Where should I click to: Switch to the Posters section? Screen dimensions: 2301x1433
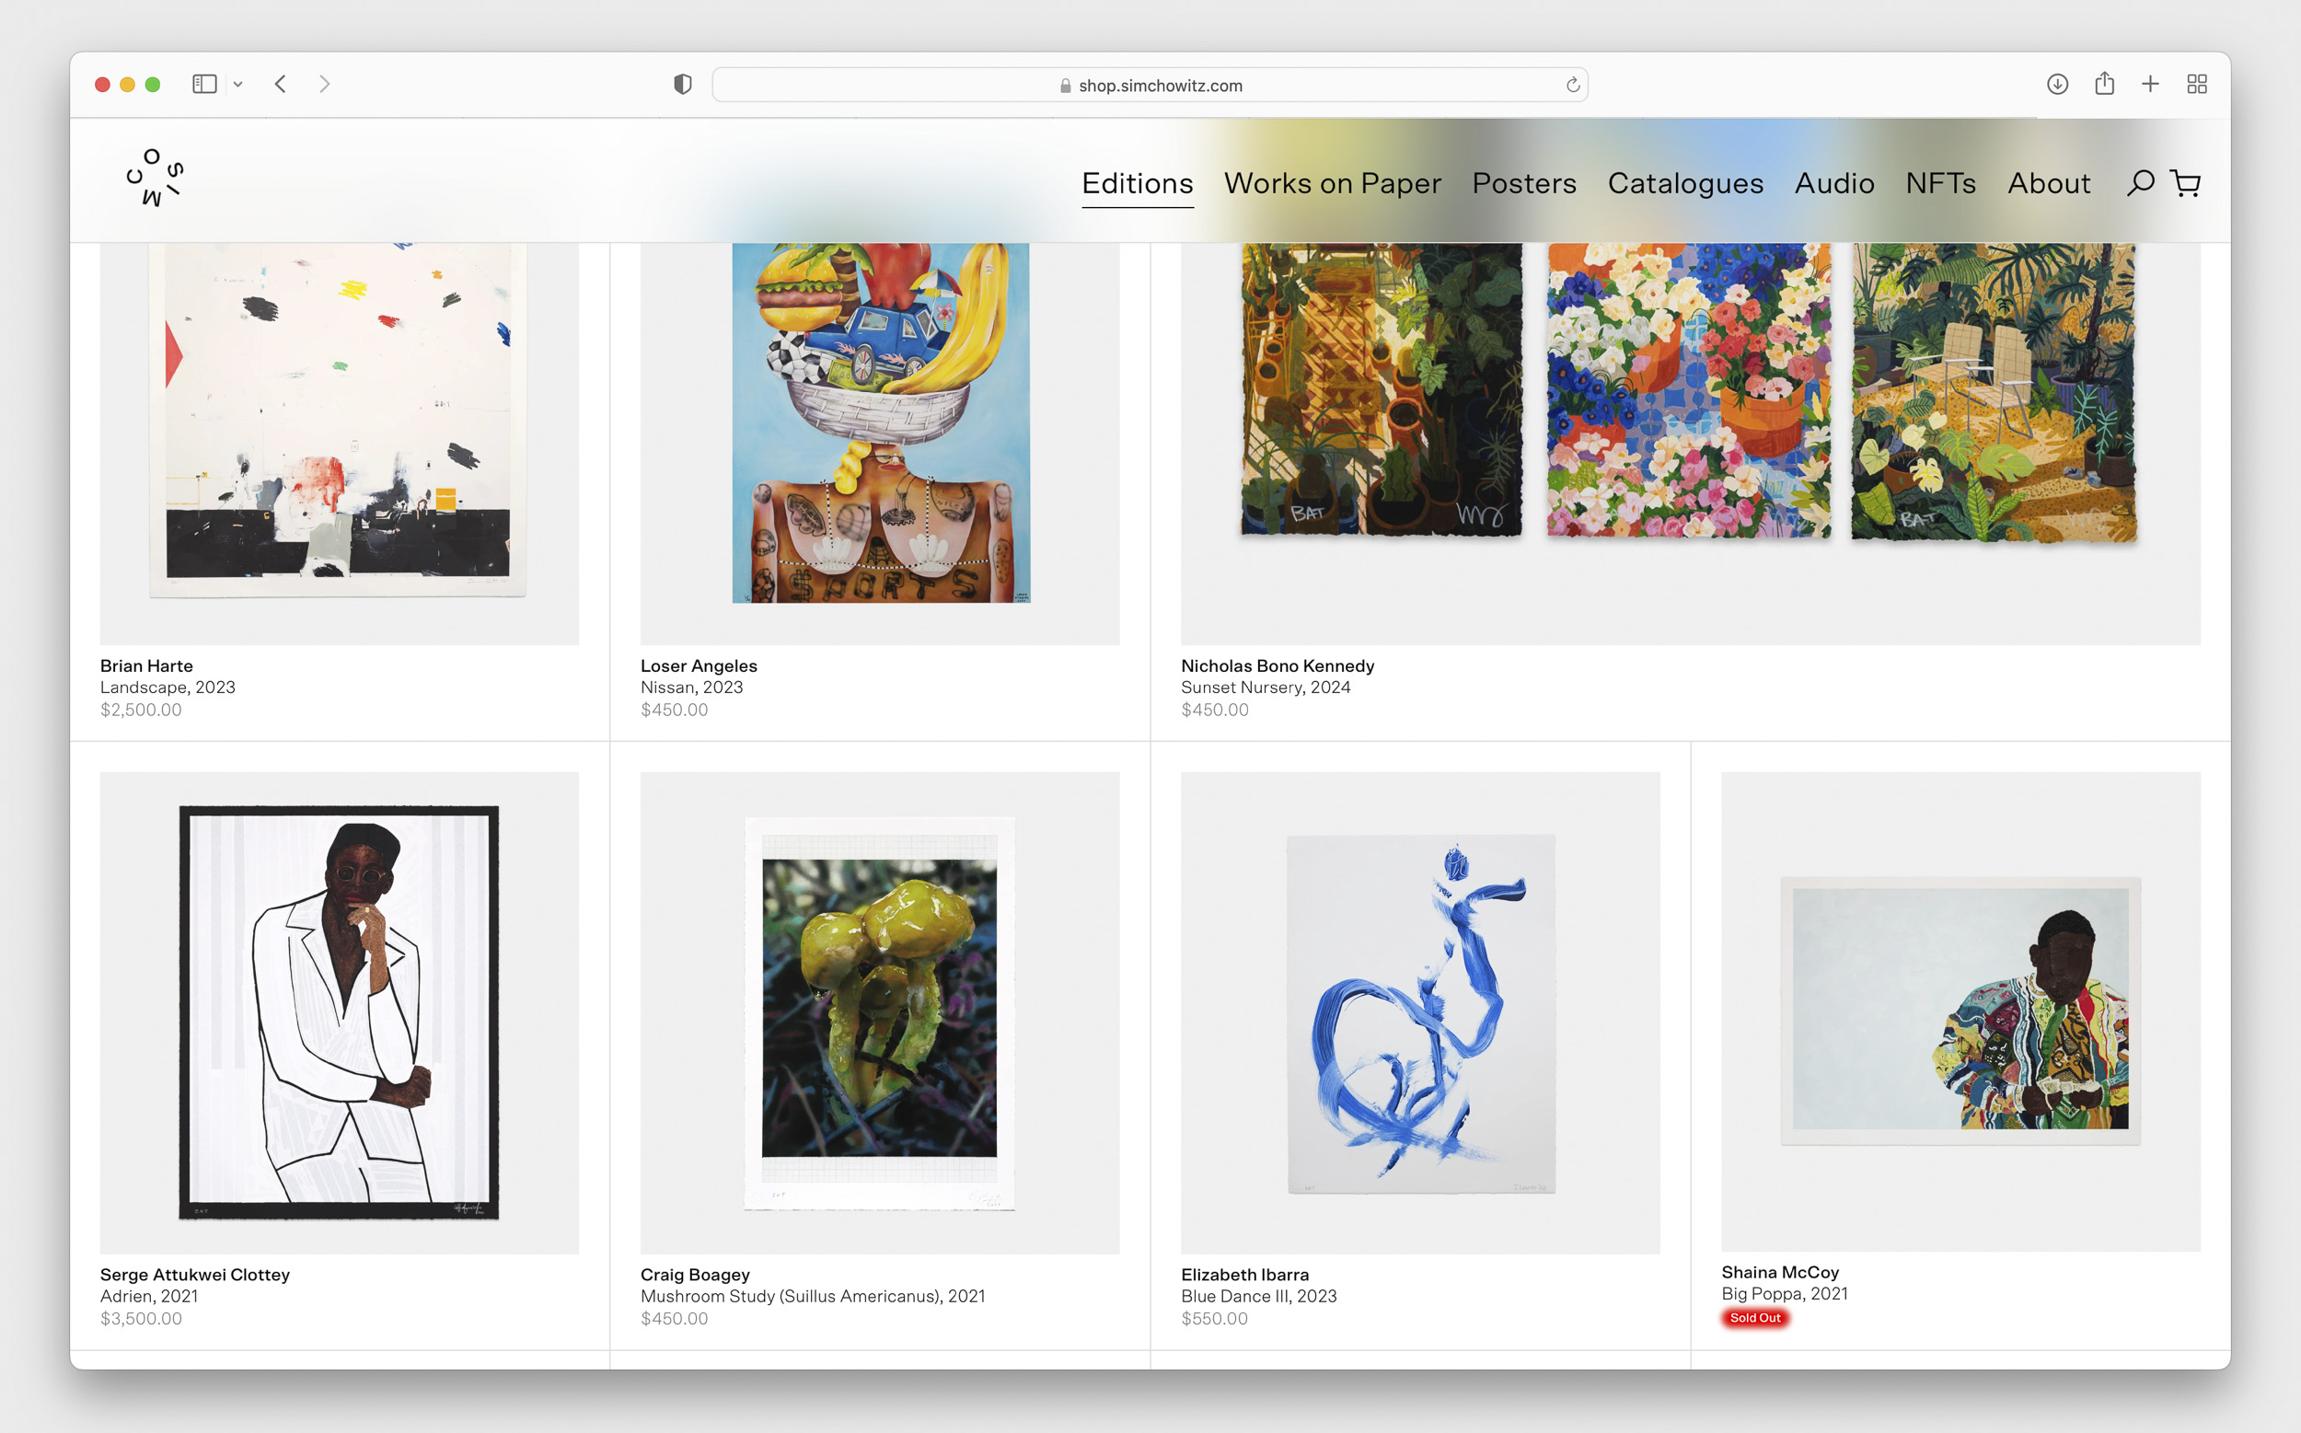pyautogui.click(x=1523, y=183)
